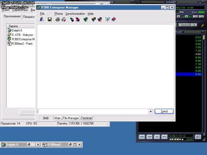Select Delphi 6 in Task Manager list
Viewport: 207px width, 155px height.
pyautogui.click(x=21, y=30)
